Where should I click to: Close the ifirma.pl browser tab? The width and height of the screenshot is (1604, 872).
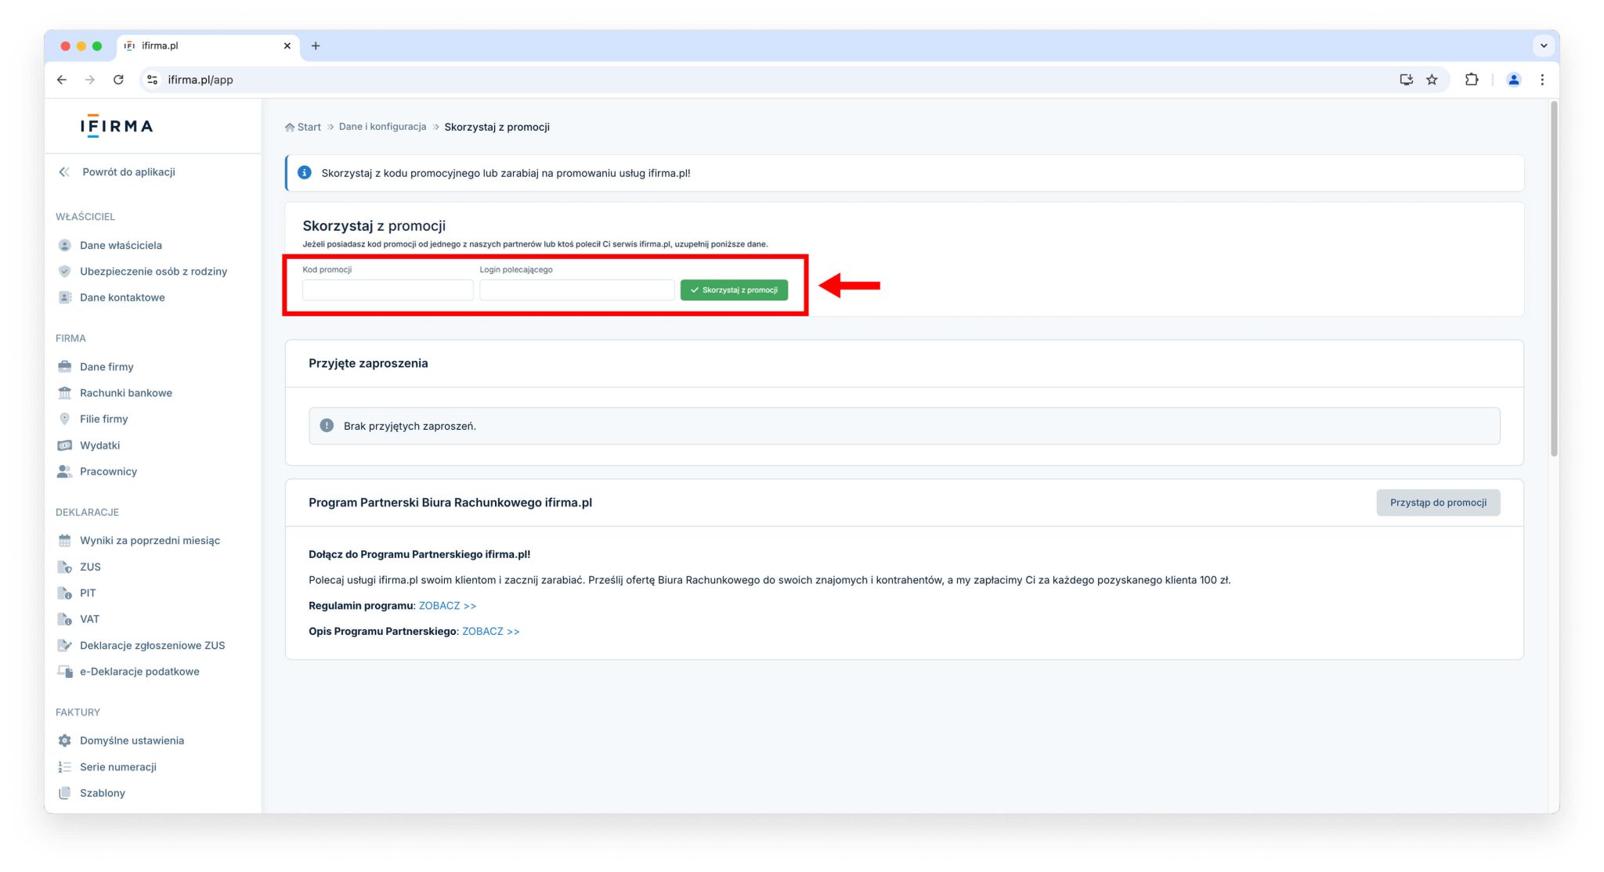pos(287,45)
